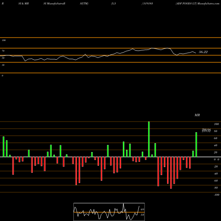
Task: Click the MR axis label '100'
Action: pyautogui.click(x=216, y=124)
